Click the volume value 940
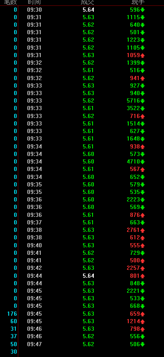The width and height of the screenshot is (164, 357). pyautogui.click(x=135, y=93)
